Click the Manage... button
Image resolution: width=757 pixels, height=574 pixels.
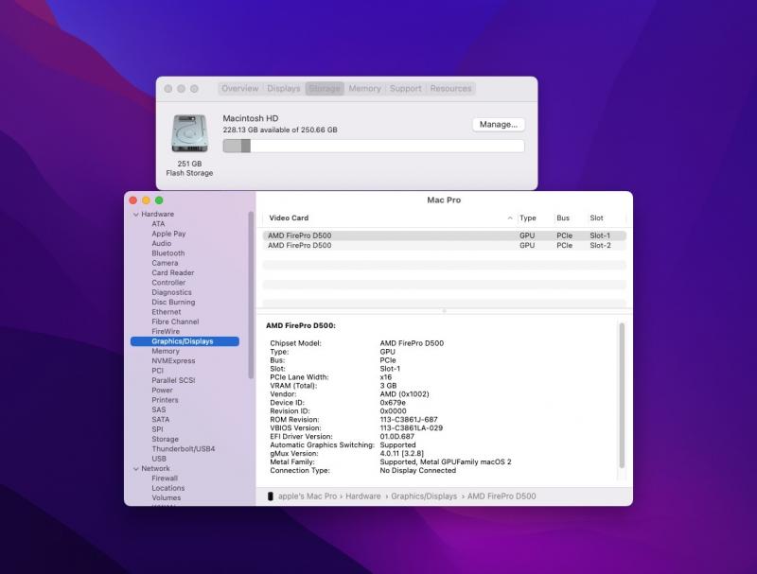tap(499, 125)
